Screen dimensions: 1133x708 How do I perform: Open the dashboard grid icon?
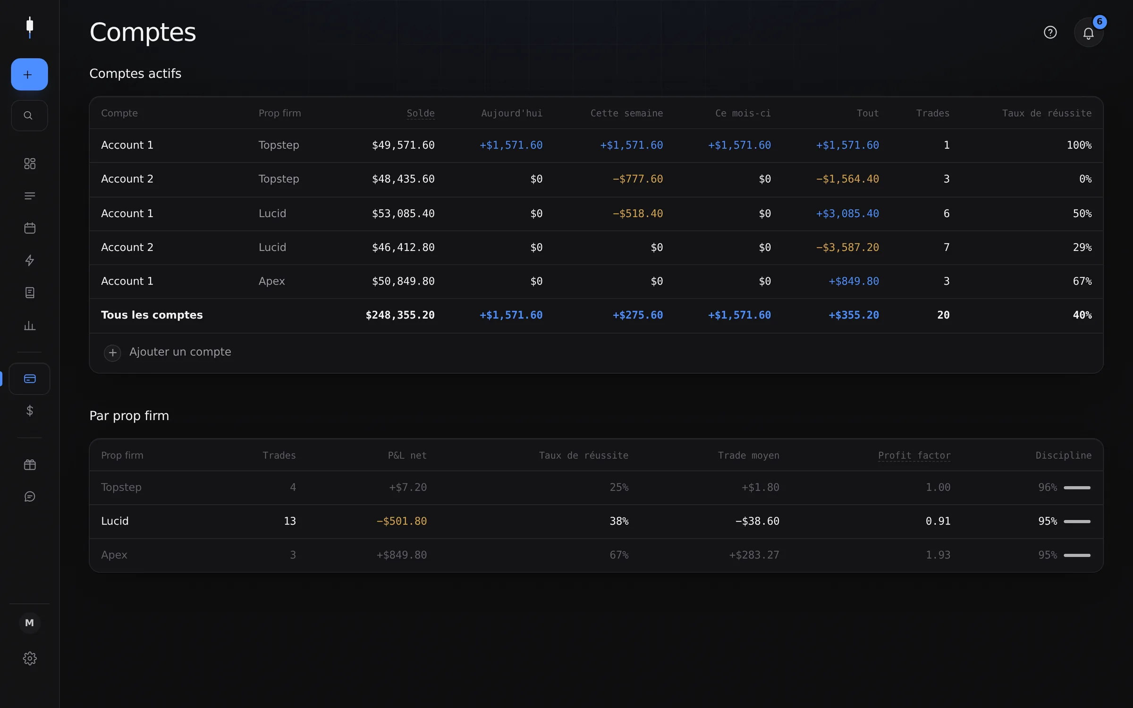coord(30,164)
